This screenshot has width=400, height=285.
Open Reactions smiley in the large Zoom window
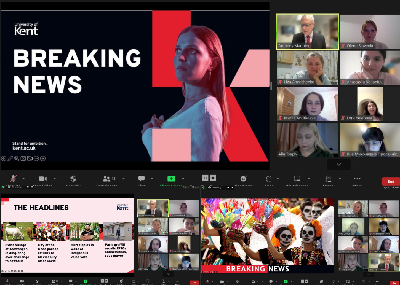pyautogui.click(x=243, y=178)
